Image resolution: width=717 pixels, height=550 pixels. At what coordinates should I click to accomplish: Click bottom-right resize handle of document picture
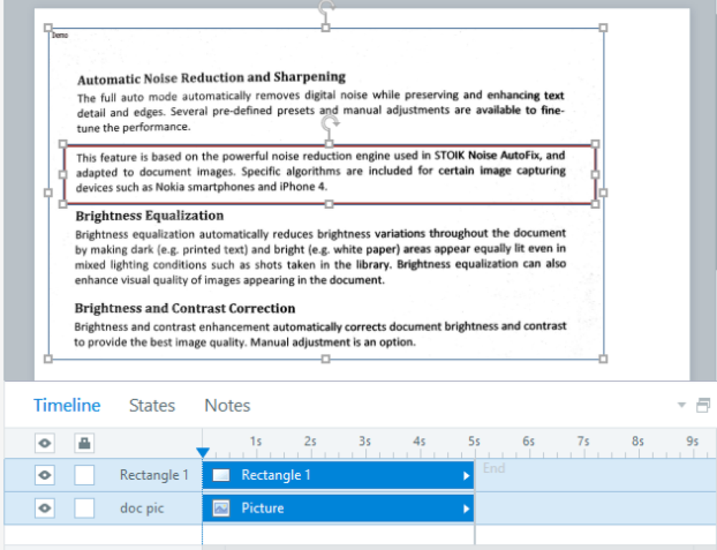(x=603, y=359)
